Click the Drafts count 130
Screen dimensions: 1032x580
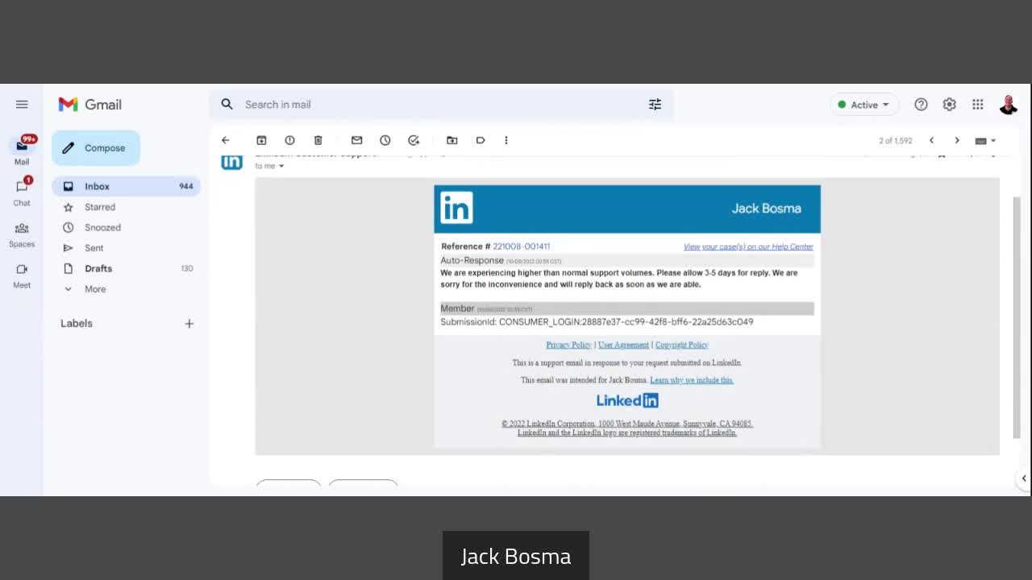(187, 268)
